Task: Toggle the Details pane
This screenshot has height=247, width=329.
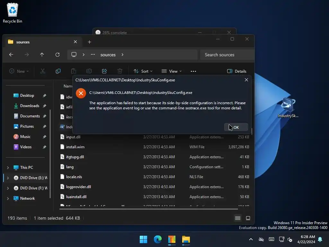Action: [x=237, y=71]
